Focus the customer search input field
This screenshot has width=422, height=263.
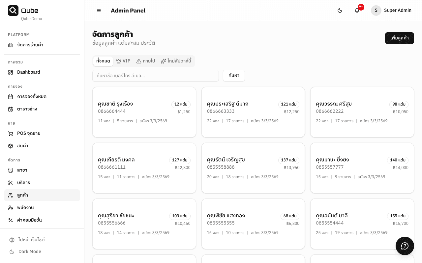point(155,76)
